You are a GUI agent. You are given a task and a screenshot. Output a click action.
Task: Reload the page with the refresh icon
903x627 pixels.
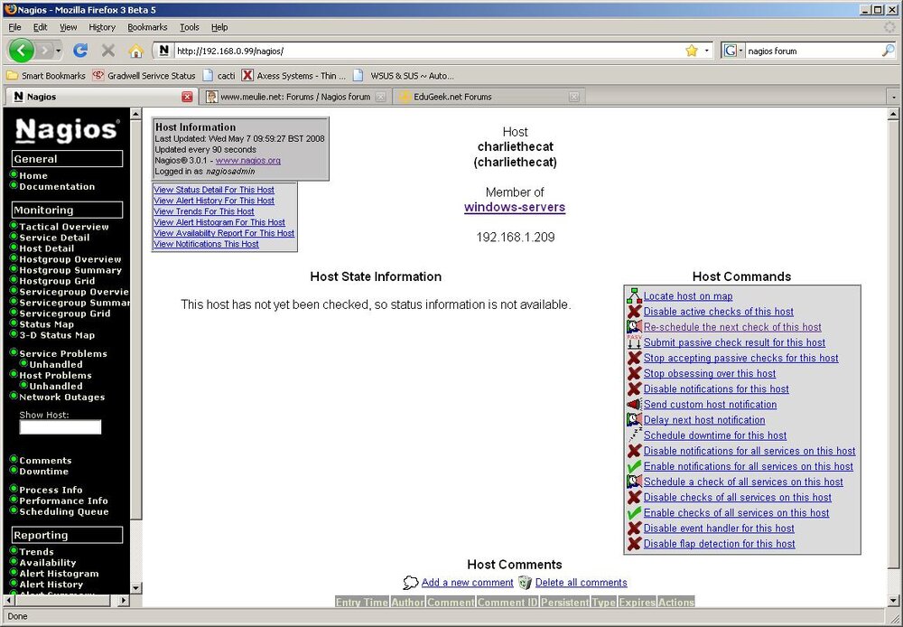pos(80,51)
